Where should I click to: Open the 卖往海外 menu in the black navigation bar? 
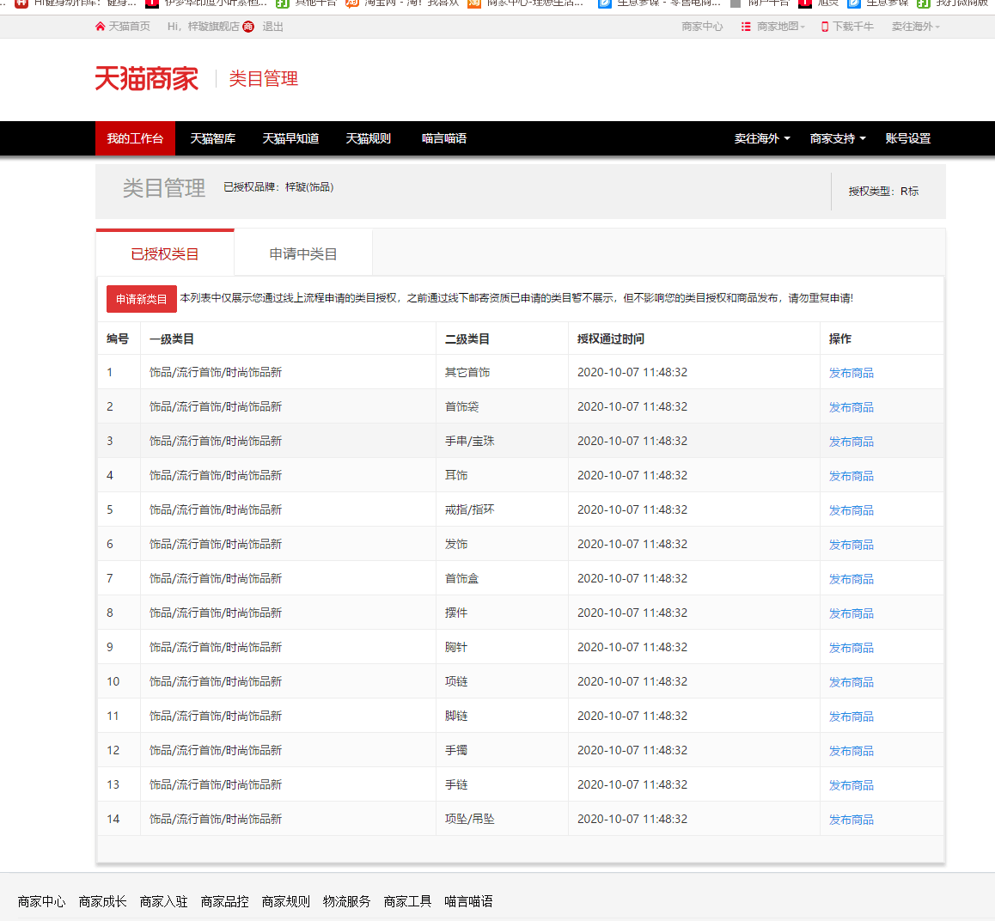[762, 138]
